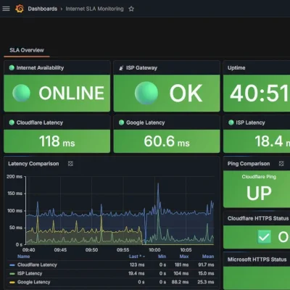Open the Dashboards breadcrumb
The height and width of the screenshot is (290, 290).
tap(43, 9)
